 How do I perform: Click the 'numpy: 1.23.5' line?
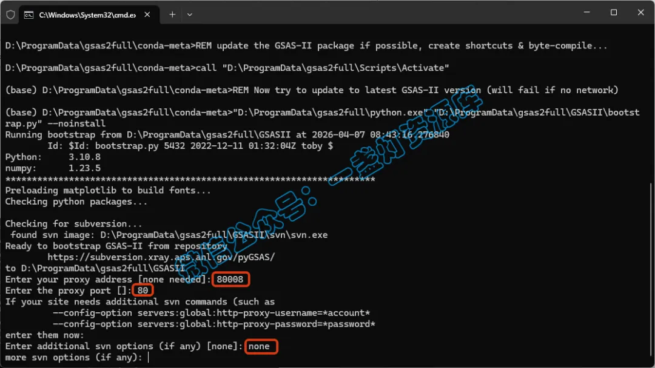pos(53,168)
